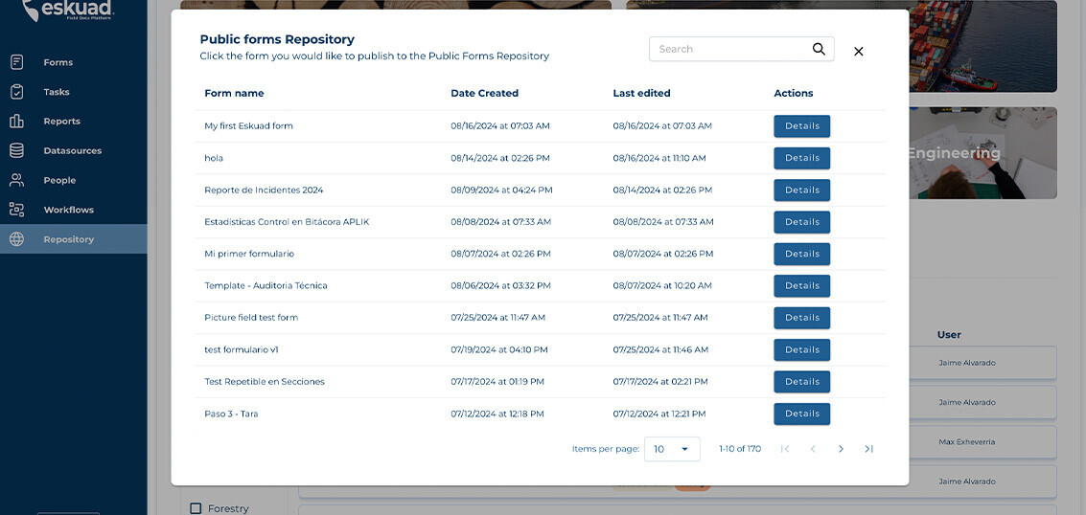This screenshot has height=515, width=1086.
Task: Open Details for Picture field test form
Action: 802,318
